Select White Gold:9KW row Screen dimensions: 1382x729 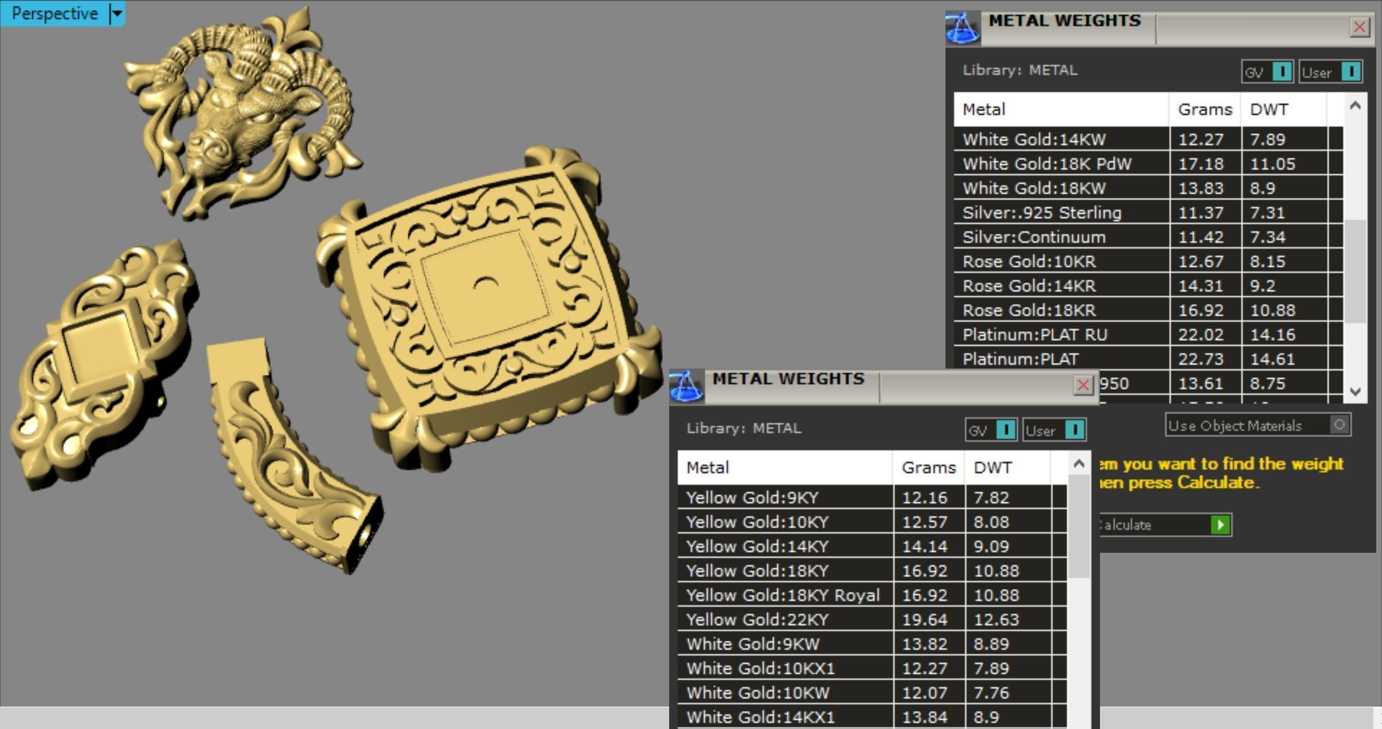click(x=872, y=644)
